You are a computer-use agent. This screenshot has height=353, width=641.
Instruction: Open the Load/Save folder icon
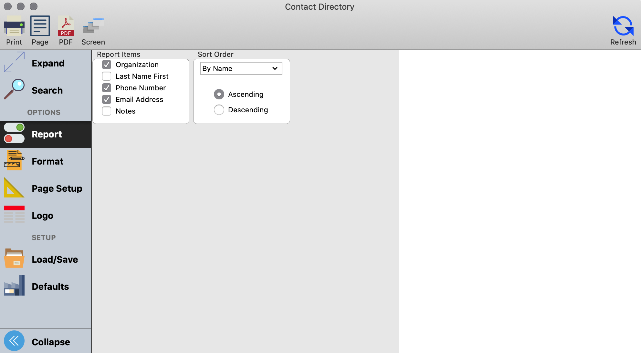(x=14, y=258)
